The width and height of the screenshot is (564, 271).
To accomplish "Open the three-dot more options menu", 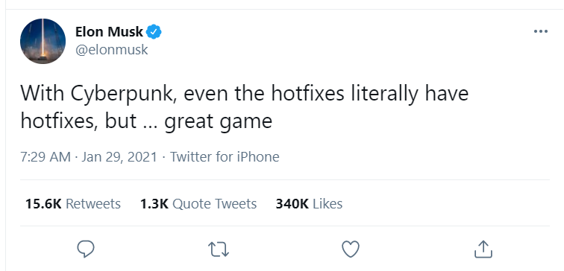I will coord(541,31).
